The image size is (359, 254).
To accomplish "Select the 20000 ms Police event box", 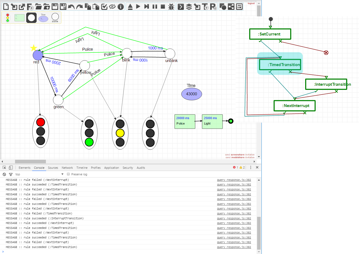I will [x=185, y=122].
